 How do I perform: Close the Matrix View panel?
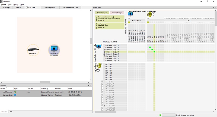[216, 8]
